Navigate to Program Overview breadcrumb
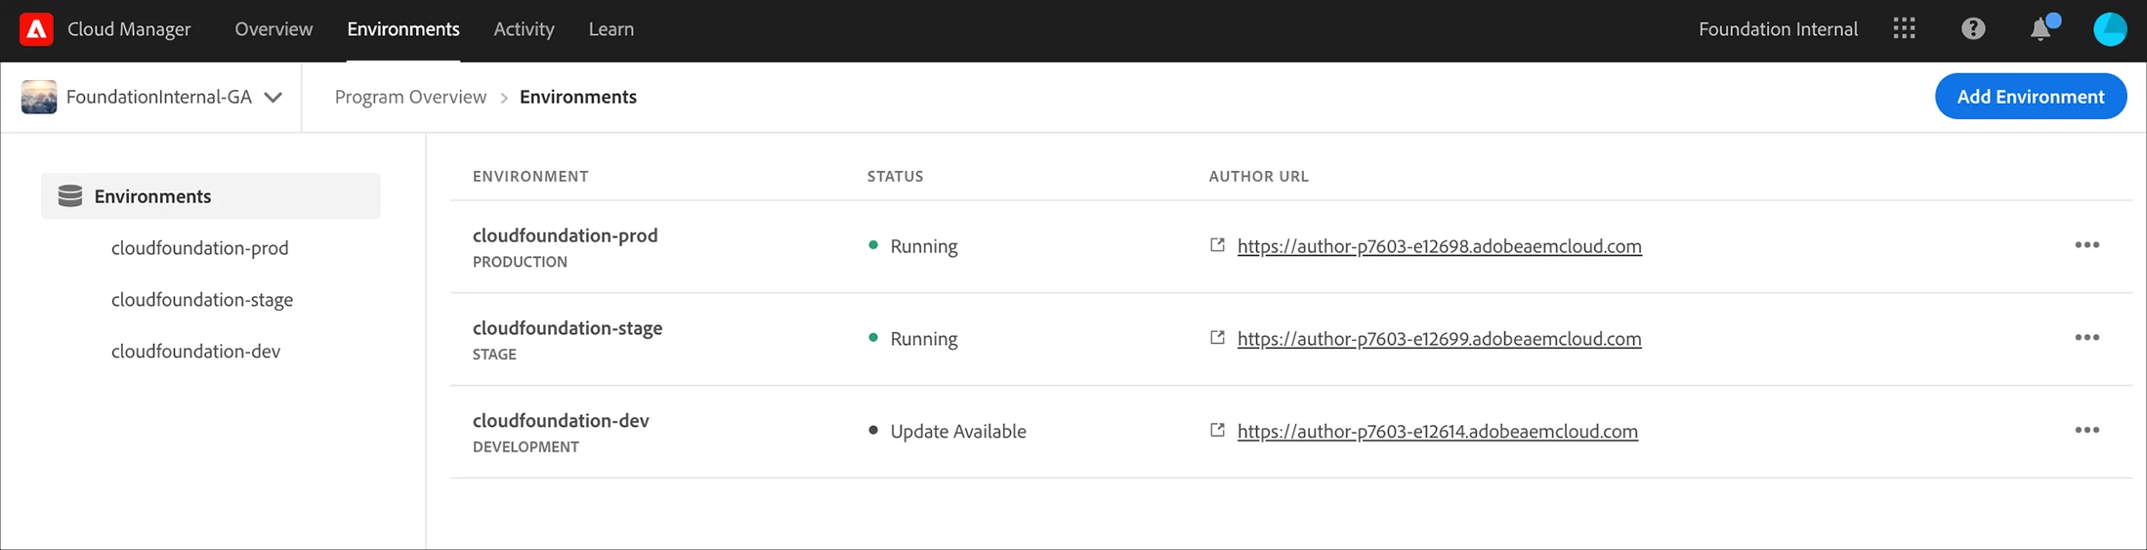Screen dimensions: 2147x550 click(410, 97)
